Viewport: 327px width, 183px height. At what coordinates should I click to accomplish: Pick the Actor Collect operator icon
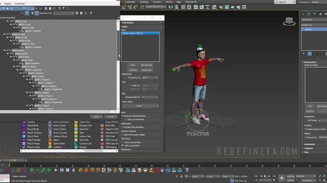(x=50, y=129)
